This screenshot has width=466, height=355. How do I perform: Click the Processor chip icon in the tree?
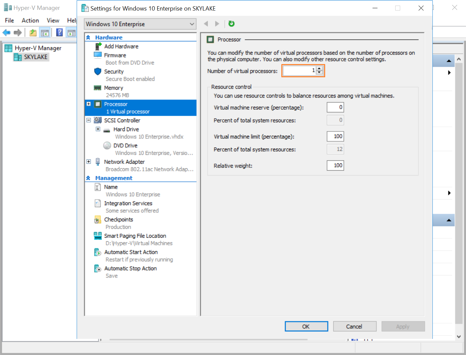click(98, 104)
